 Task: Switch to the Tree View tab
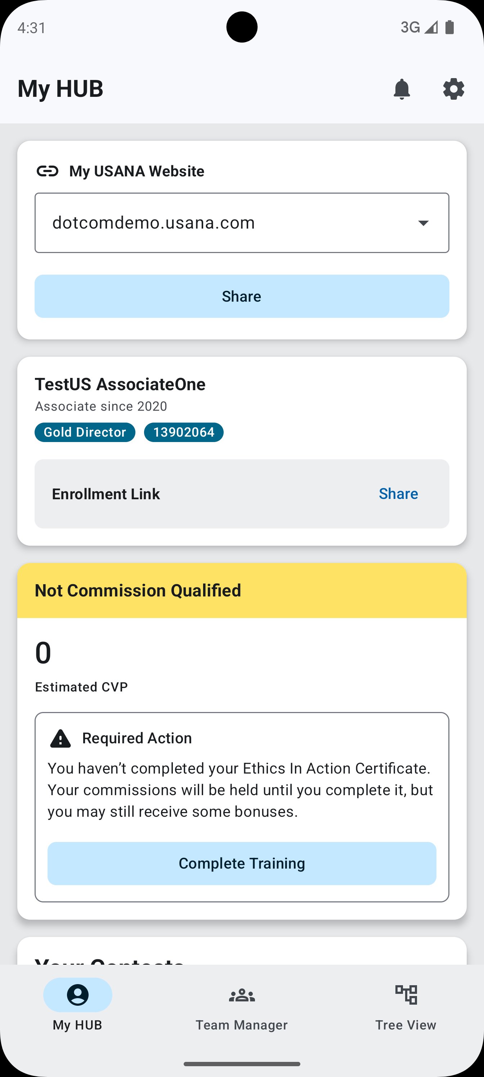(406, 1024)
